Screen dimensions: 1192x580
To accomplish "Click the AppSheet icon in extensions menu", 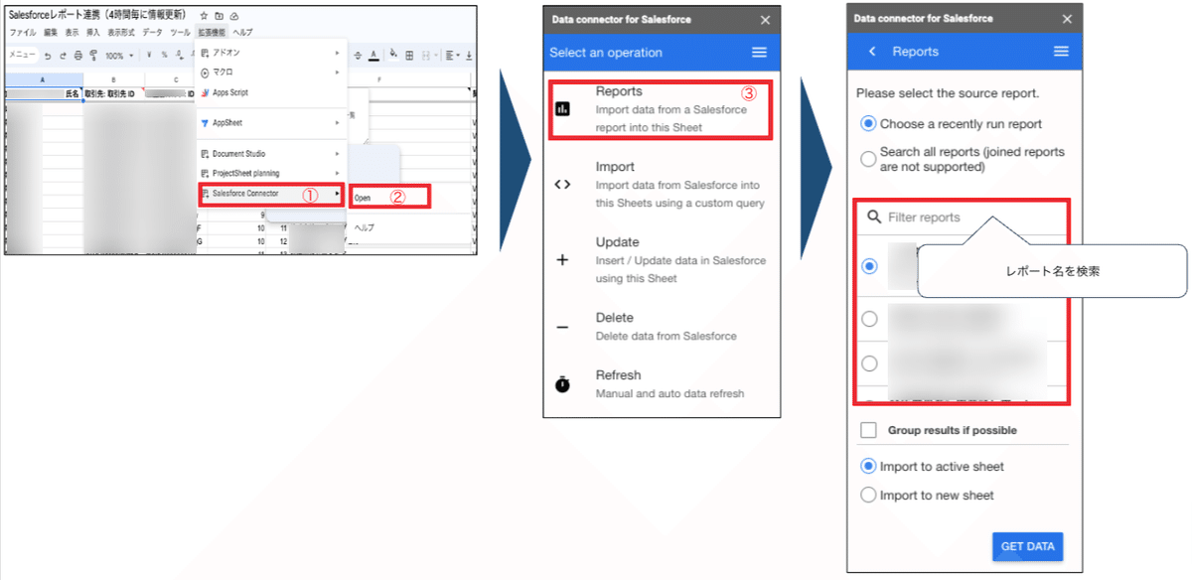I will click(205, 123).
